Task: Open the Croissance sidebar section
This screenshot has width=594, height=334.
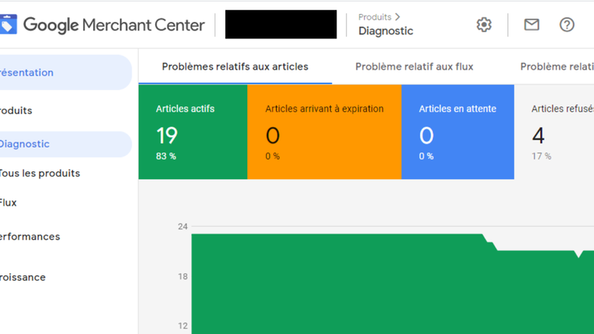Action: [23, 277]
